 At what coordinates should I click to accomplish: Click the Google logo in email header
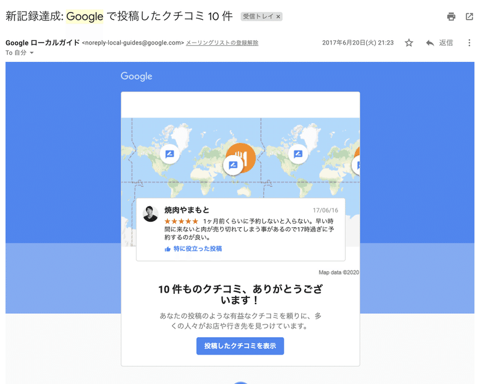[136, 76]
